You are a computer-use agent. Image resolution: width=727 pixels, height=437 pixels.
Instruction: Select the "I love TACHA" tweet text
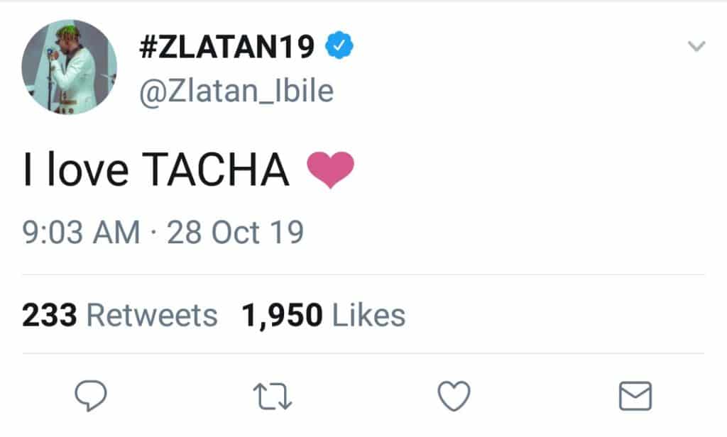pyautogui.click(x=156, y=172)
